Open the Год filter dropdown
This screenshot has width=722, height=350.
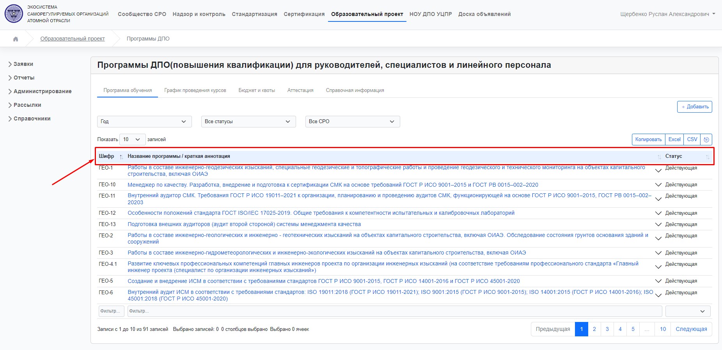pos(144,122)
